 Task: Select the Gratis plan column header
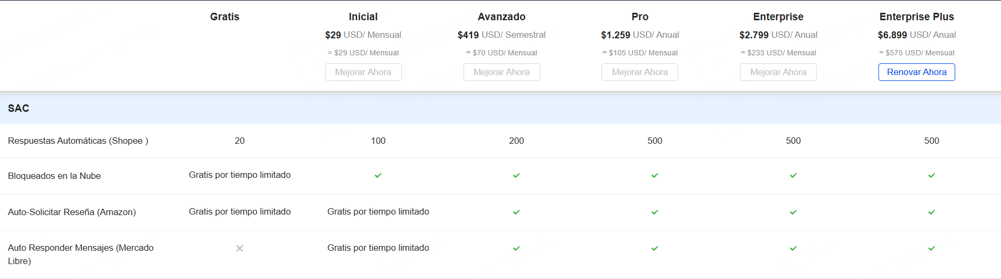[x=224, y=17]
